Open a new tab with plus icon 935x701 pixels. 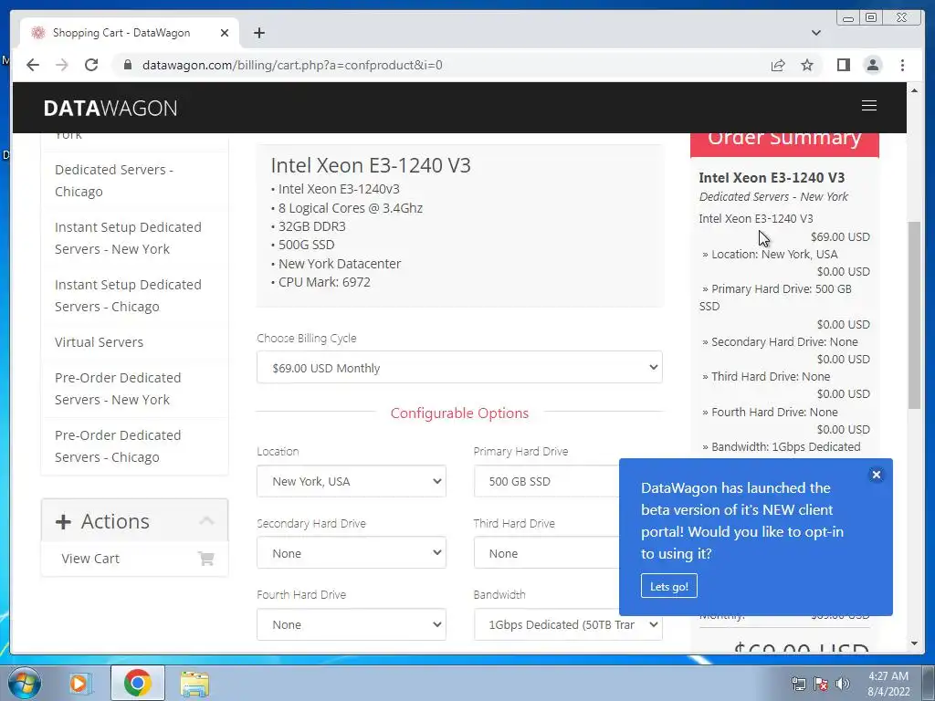point(258,33)
